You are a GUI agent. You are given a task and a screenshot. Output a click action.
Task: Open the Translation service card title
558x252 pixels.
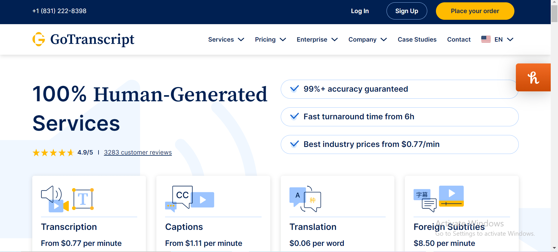[313, 227]
